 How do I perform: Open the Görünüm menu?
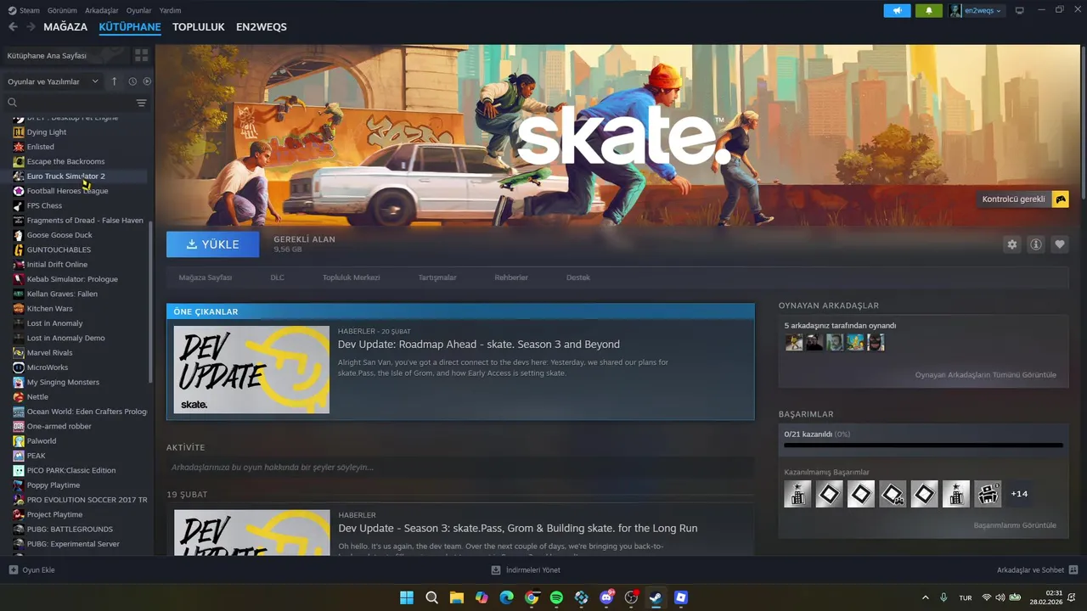tap(62, 11)
